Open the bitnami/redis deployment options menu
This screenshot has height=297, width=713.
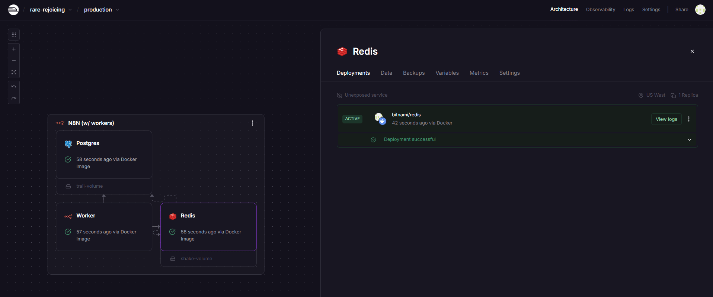(689, 119)
